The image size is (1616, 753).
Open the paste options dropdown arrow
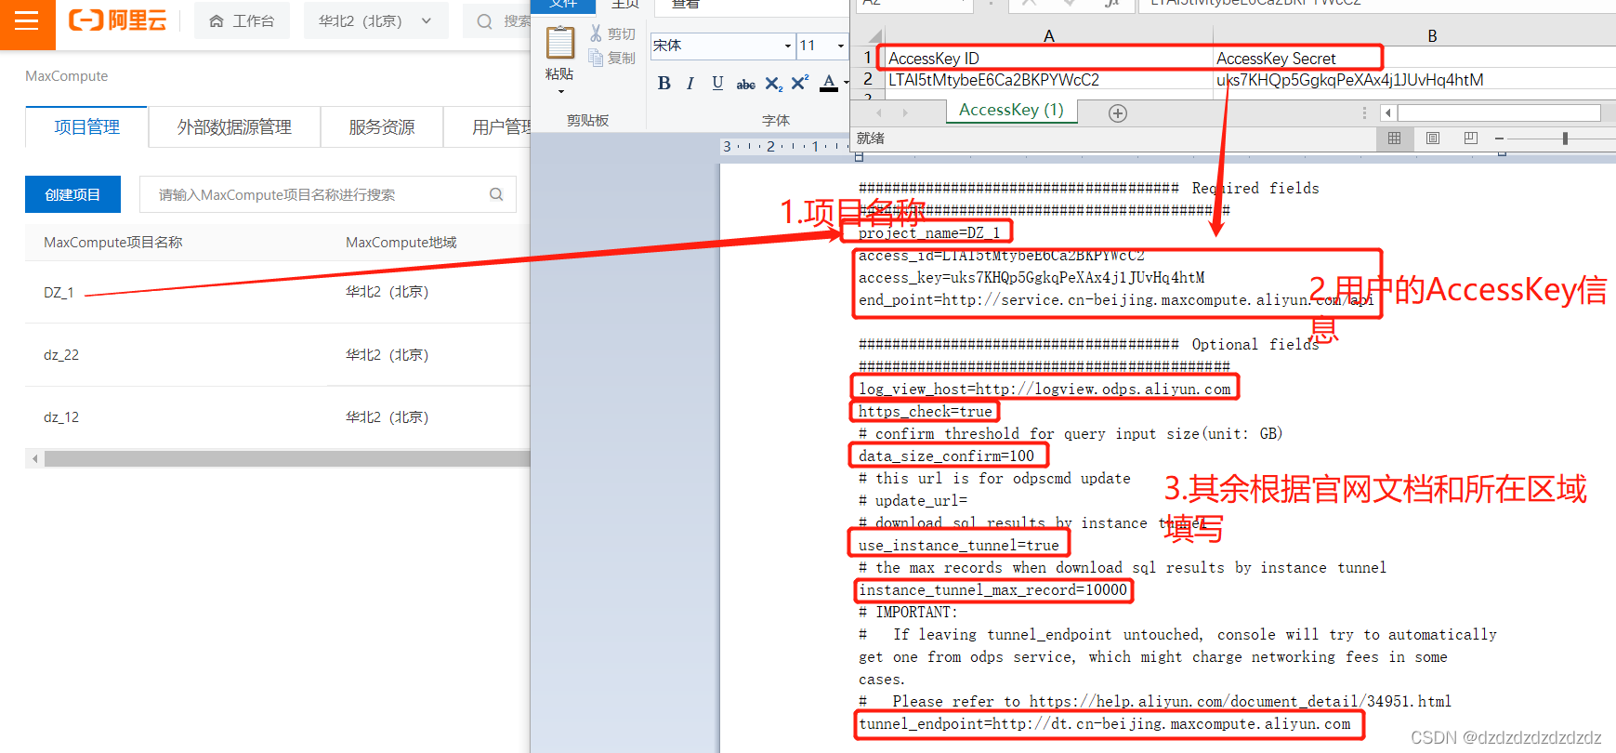[560, 91]
